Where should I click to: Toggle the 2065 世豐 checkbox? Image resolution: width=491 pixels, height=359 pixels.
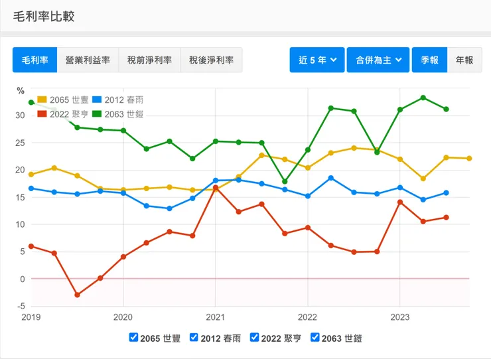pyautogui.click(x=134, y=337)
